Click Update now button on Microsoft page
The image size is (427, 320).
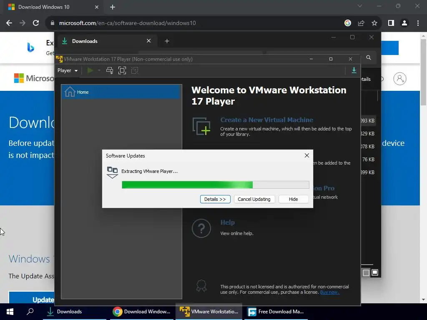[32, 297]
